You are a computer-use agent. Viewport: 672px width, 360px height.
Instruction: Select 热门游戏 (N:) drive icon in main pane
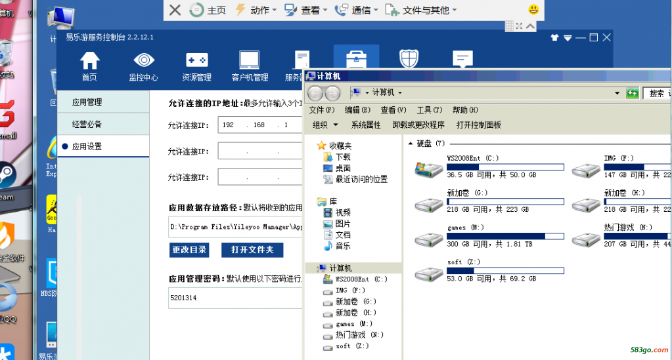click(x=587, y=239)
